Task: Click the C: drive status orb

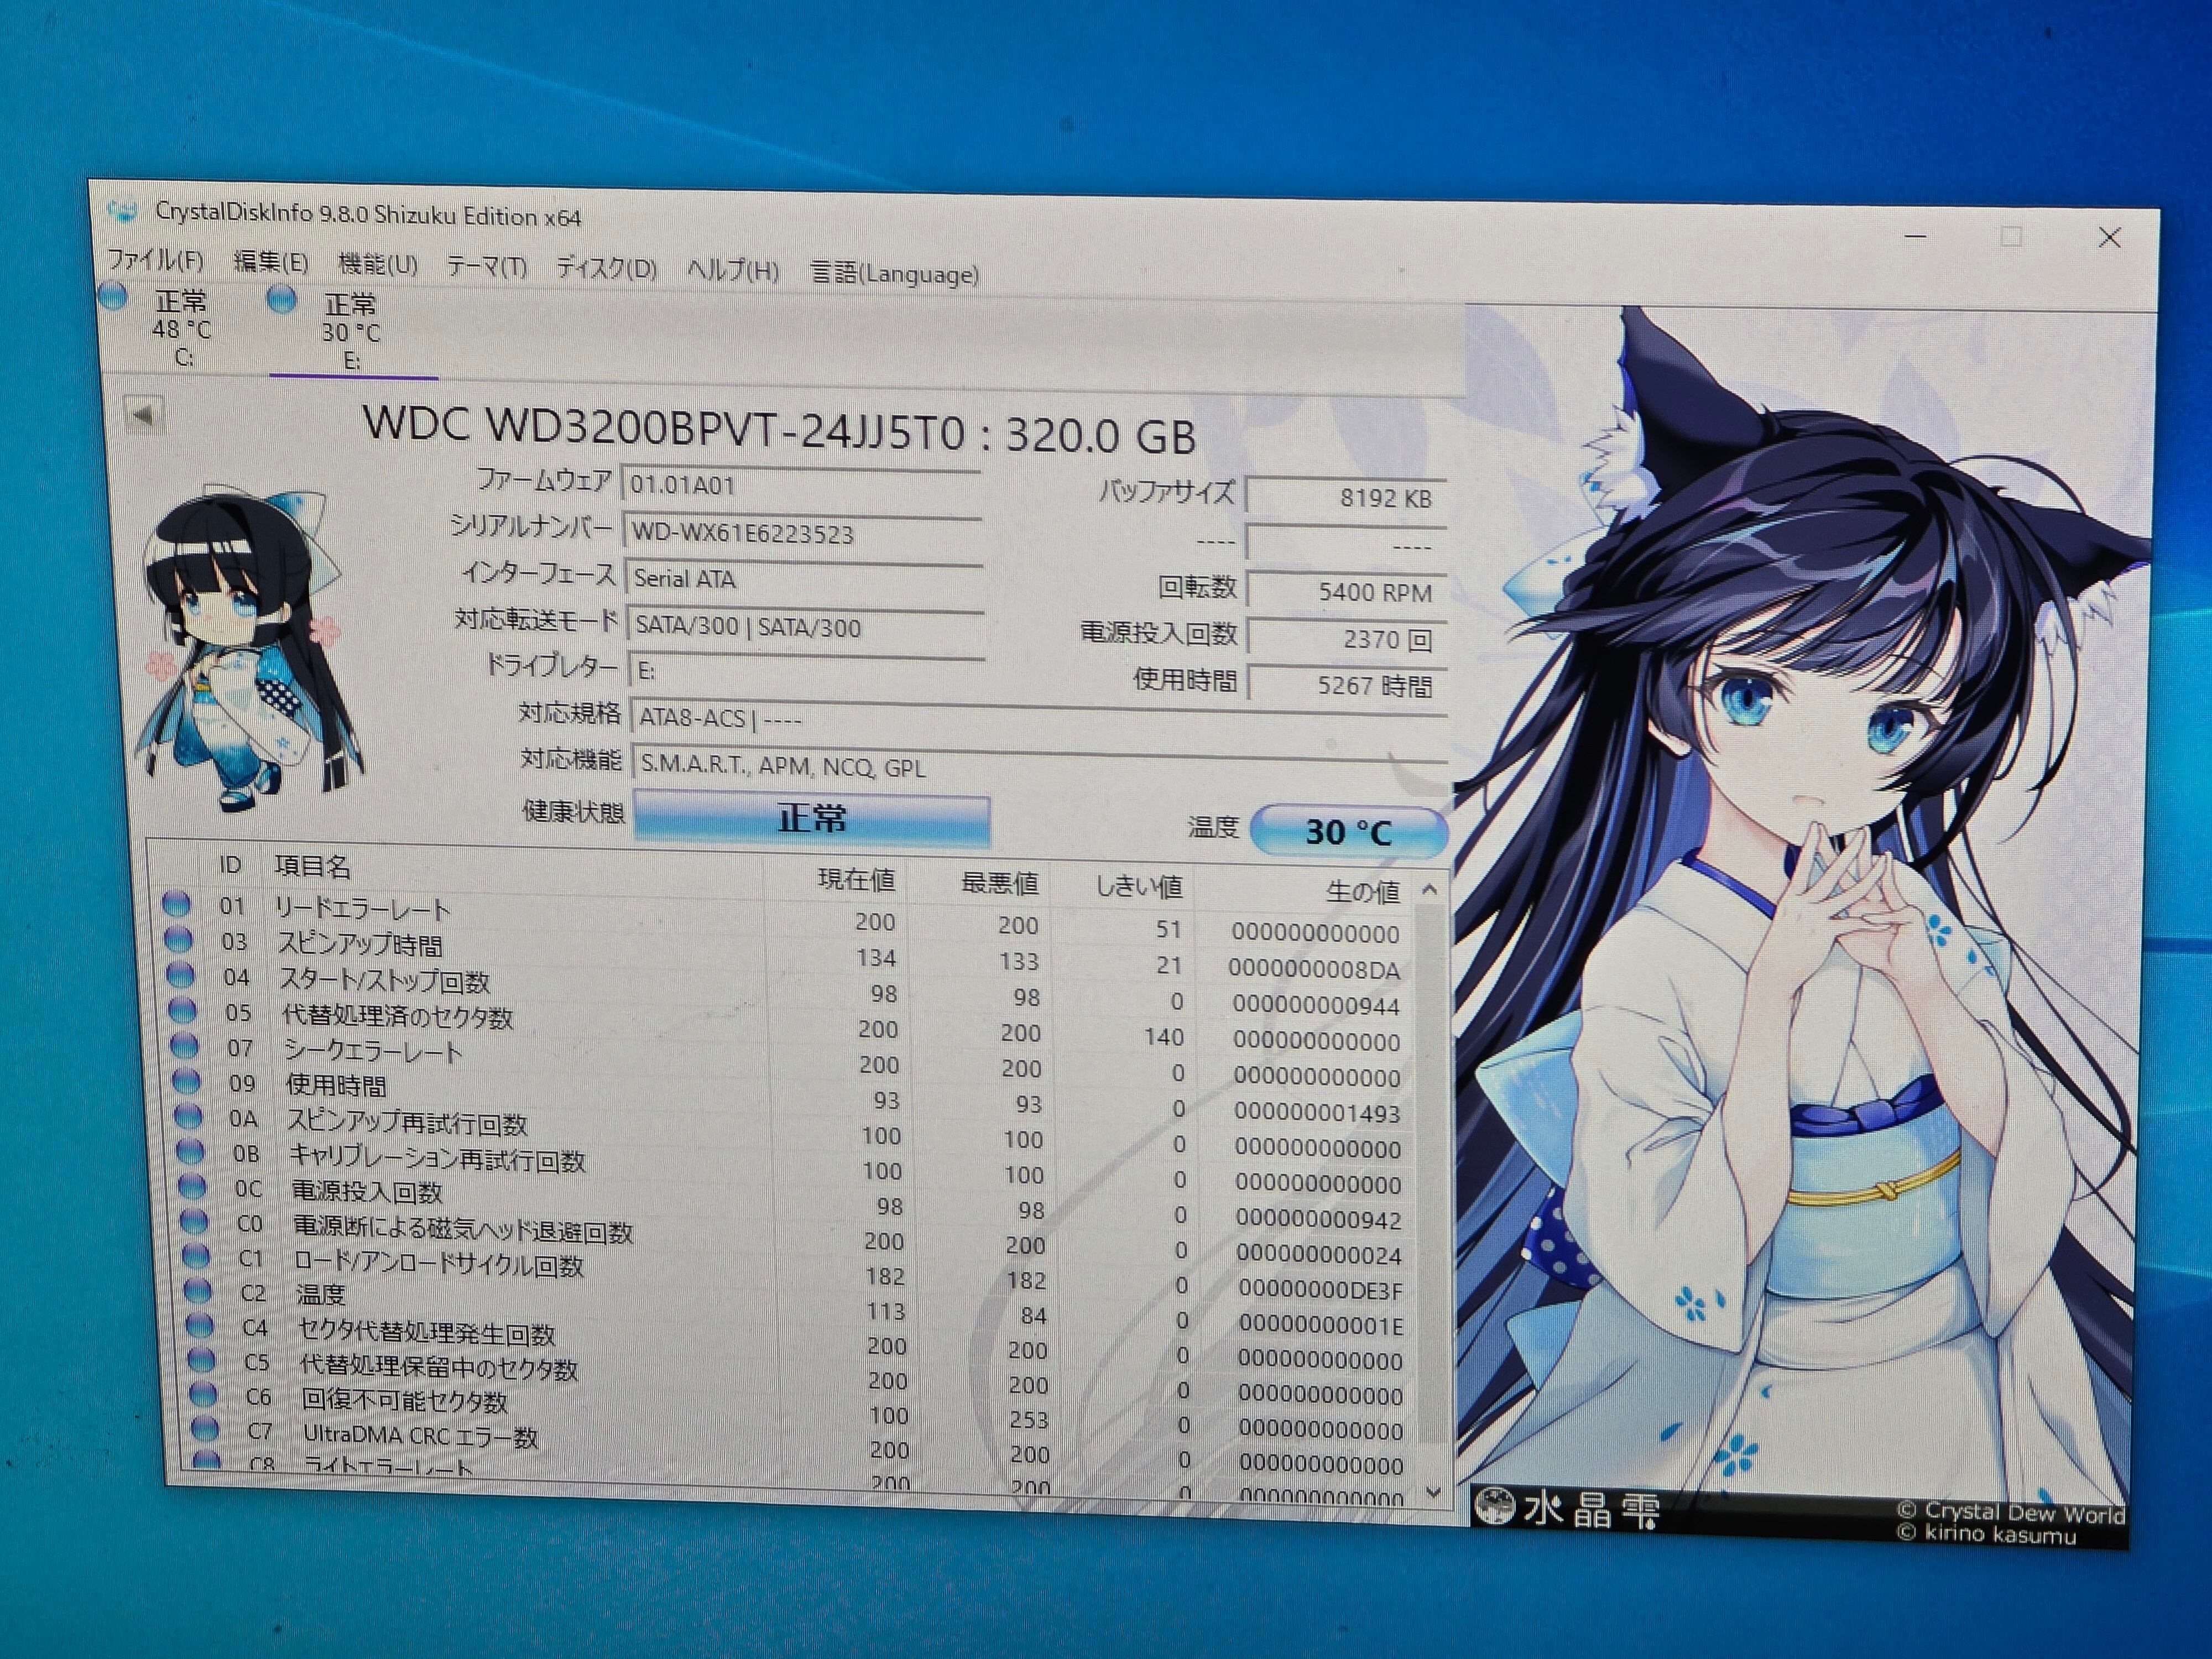Action: (112, 297)
